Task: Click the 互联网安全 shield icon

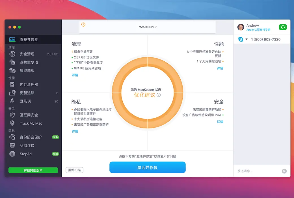Action: point(12,115)
